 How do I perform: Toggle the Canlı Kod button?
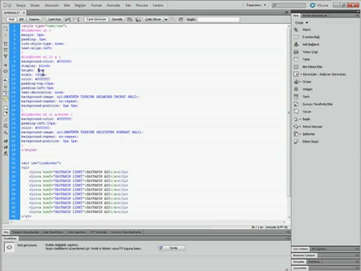(54, 19)
